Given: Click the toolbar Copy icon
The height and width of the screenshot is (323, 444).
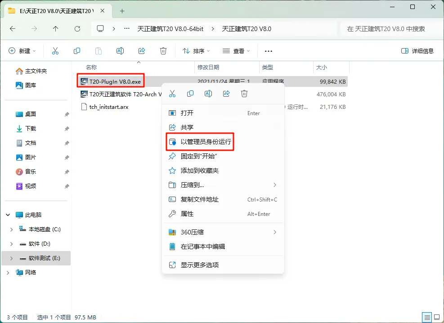Looking at the screenshot, I should (77, 51).
